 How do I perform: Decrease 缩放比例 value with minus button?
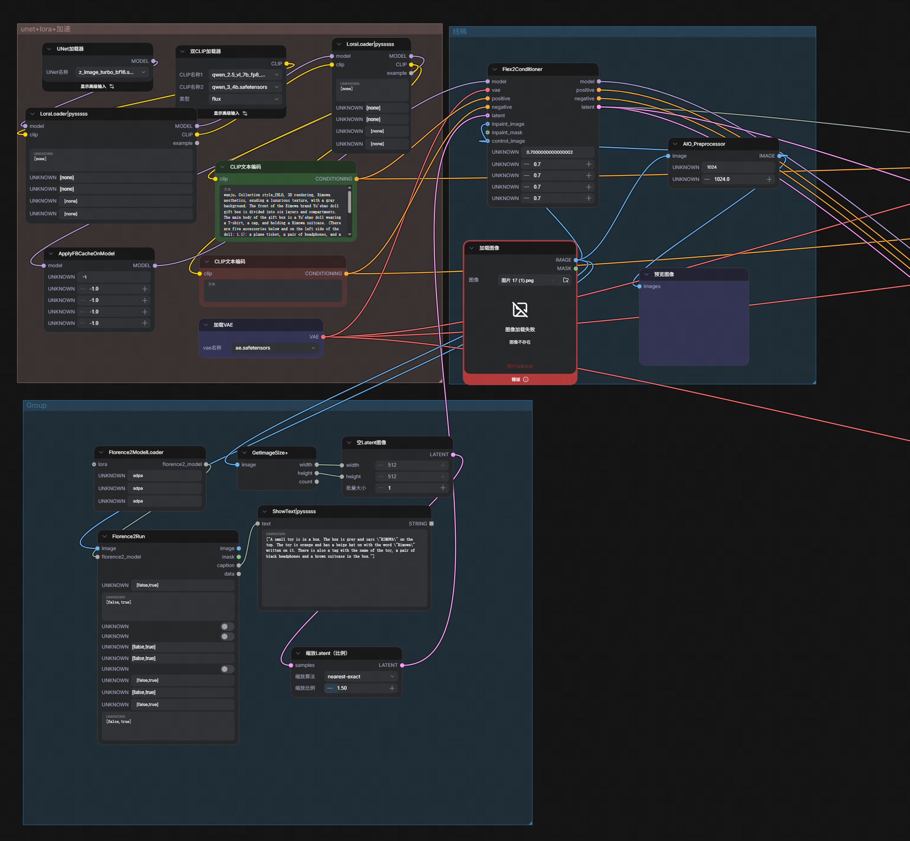(330, 688)
